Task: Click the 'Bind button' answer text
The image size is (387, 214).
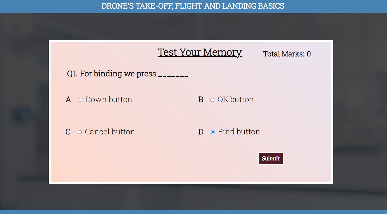Action: click(239, 132)
